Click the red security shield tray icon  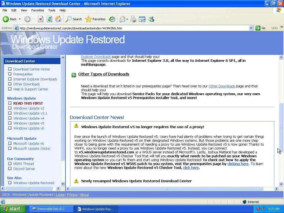[258, 209]
